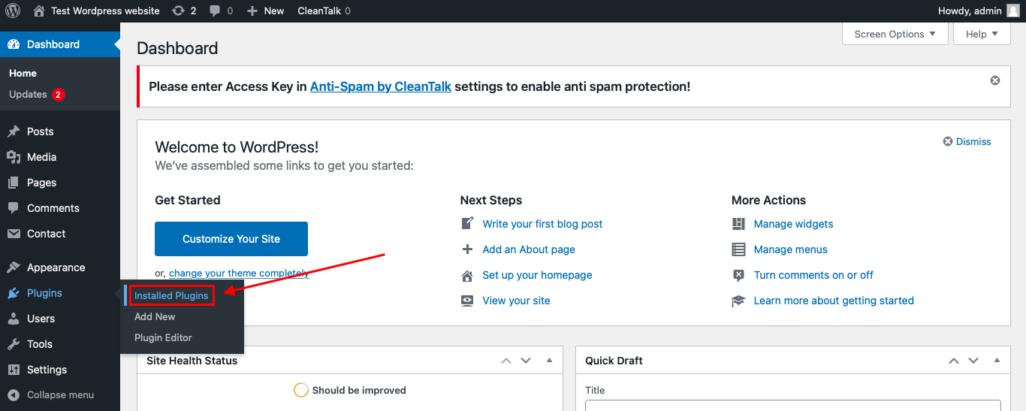This screenshot has width=1026, height=411.
Task: Open the updates icon showing 2
Action: coord(184,11)
